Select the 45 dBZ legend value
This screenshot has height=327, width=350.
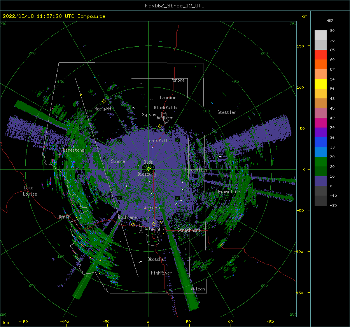(332, 108)
